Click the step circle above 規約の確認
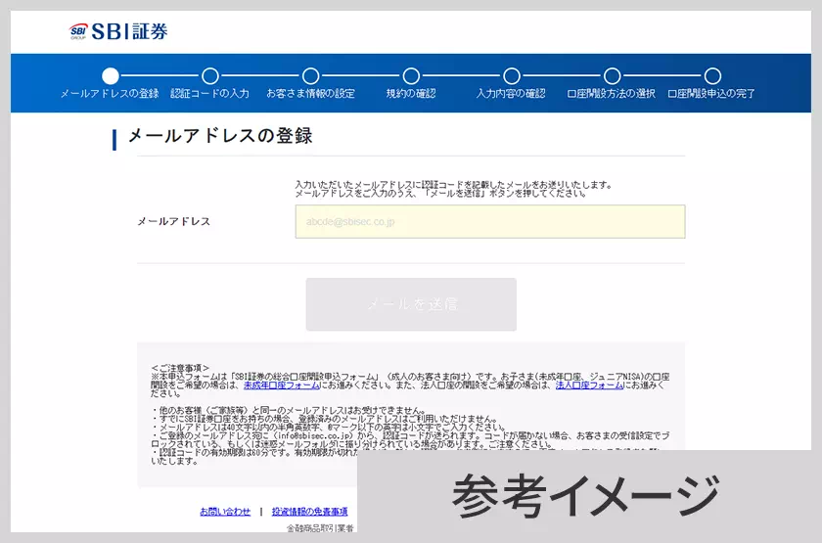The height and width of the screenshot is (543, 822). point(411,75)
